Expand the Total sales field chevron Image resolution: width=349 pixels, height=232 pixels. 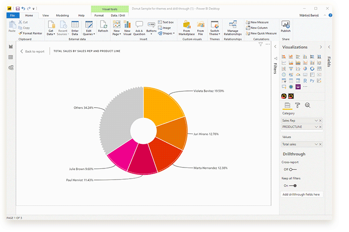pyautogui.click(x=316, y=144)
